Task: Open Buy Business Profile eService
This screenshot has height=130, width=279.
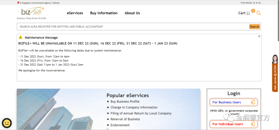Action: pyautogui.click(x=125, y=102)
